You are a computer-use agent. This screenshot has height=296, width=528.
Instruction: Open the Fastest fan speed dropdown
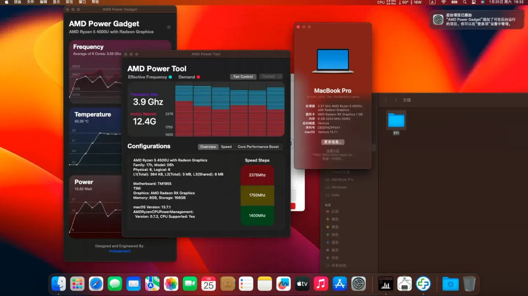271,76
